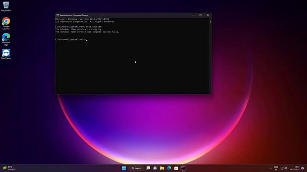
Task: Click the taskbar Search box
Action: click(x=136, y=168)
